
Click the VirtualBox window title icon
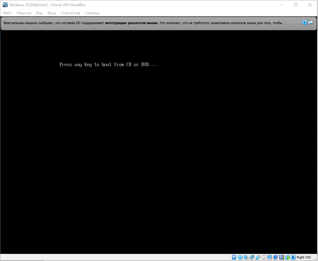(x=5, y=5)
